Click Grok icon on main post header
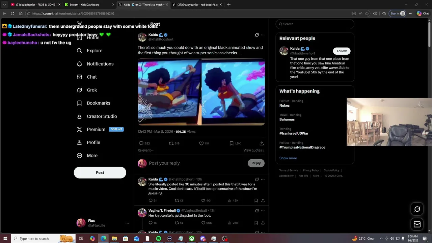 (257, 35)
